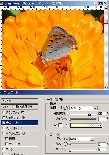Image resolution: width=109 pixels, height=155 pixels.
Task: Select the gradient radio button
Action: 67,125
